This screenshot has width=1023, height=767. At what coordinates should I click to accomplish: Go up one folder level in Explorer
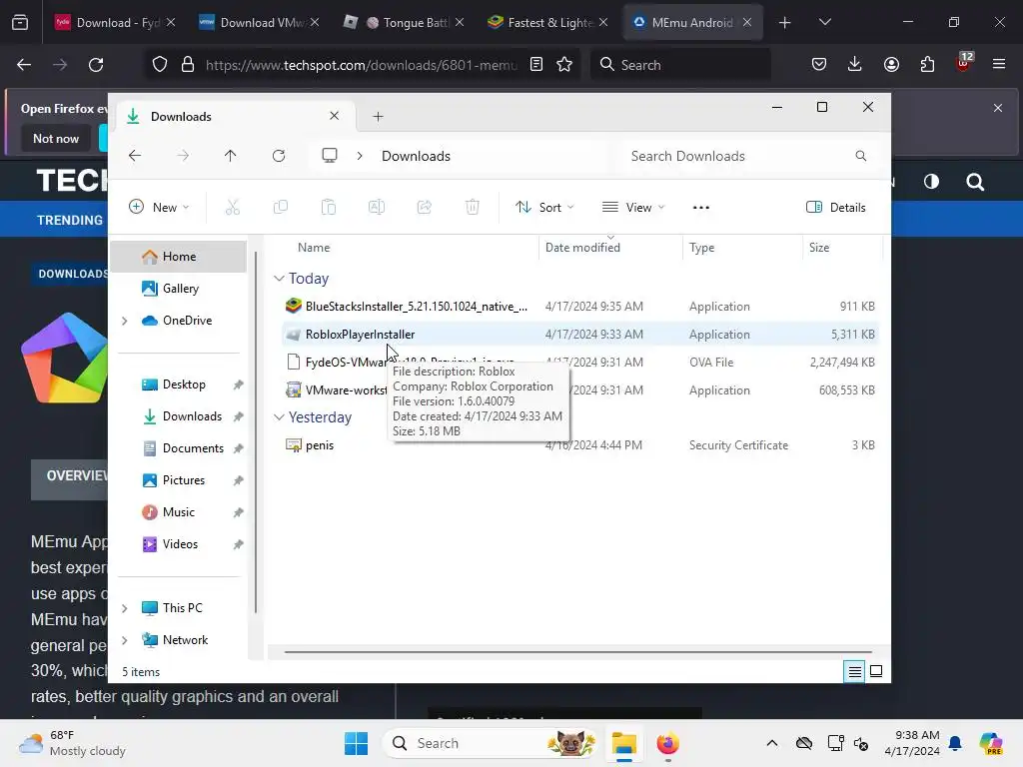(x=231, y=156)
